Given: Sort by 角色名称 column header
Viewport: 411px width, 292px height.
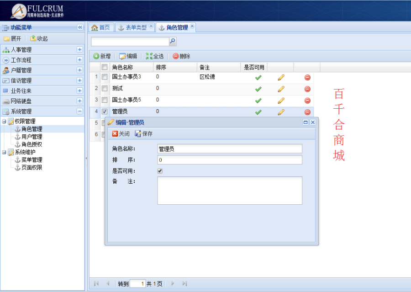Looking at the screenshot, I should (132, 67).
